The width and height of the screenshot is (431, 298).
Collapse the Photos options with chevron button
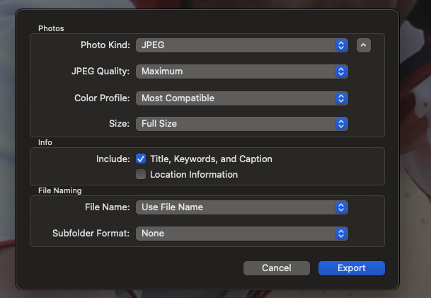[364, 45]
